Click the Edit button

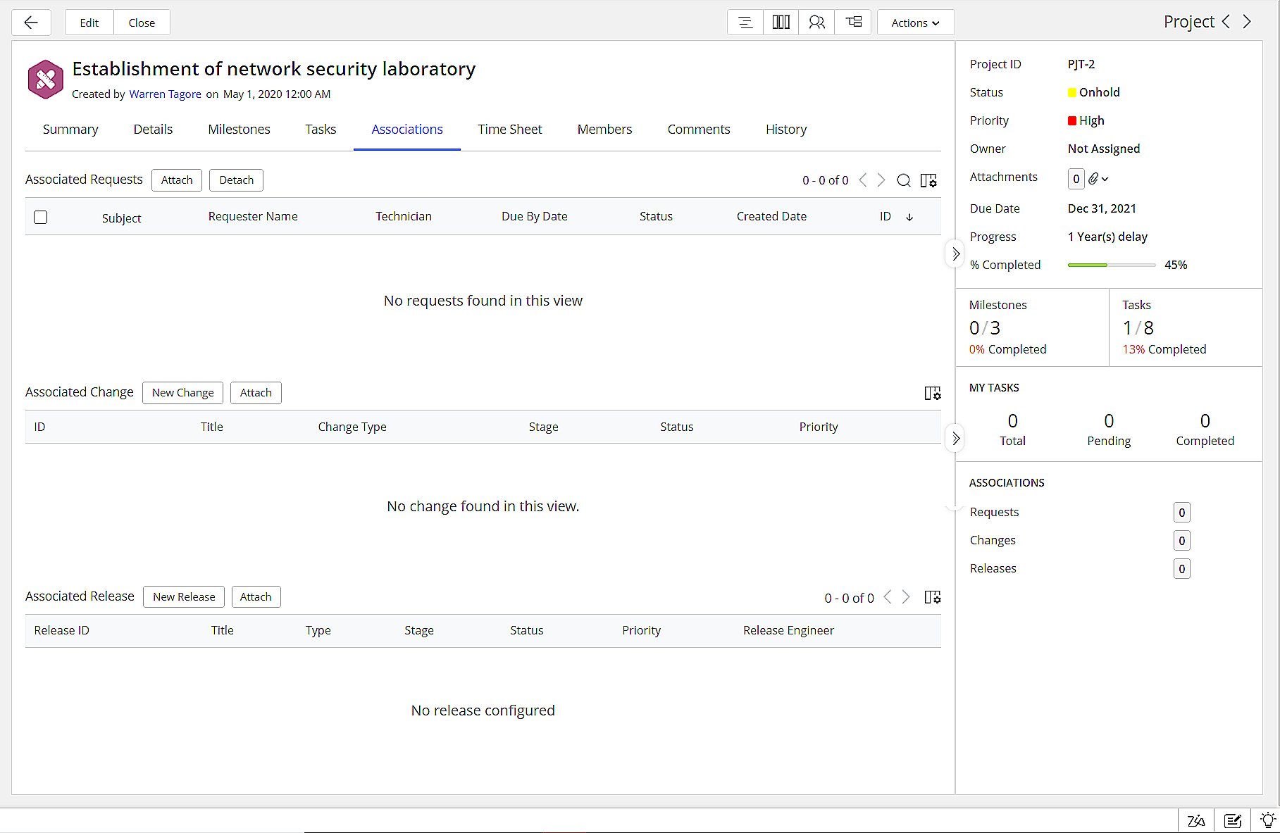click(x=89, y=23)
